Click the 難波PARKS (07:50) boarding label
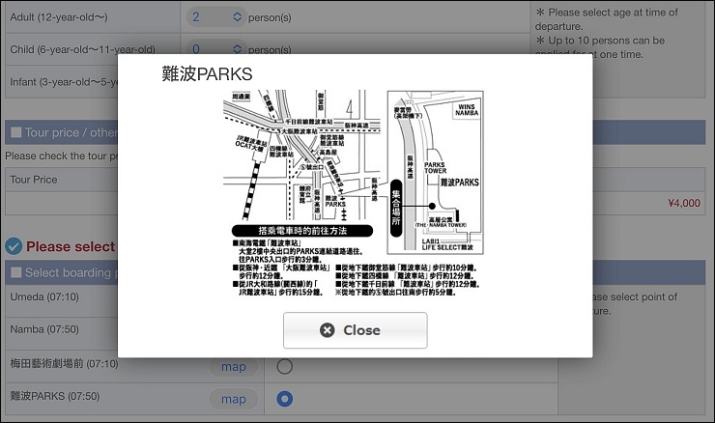The width and height of the screenshot is (715, 423). tap(55, 396)
